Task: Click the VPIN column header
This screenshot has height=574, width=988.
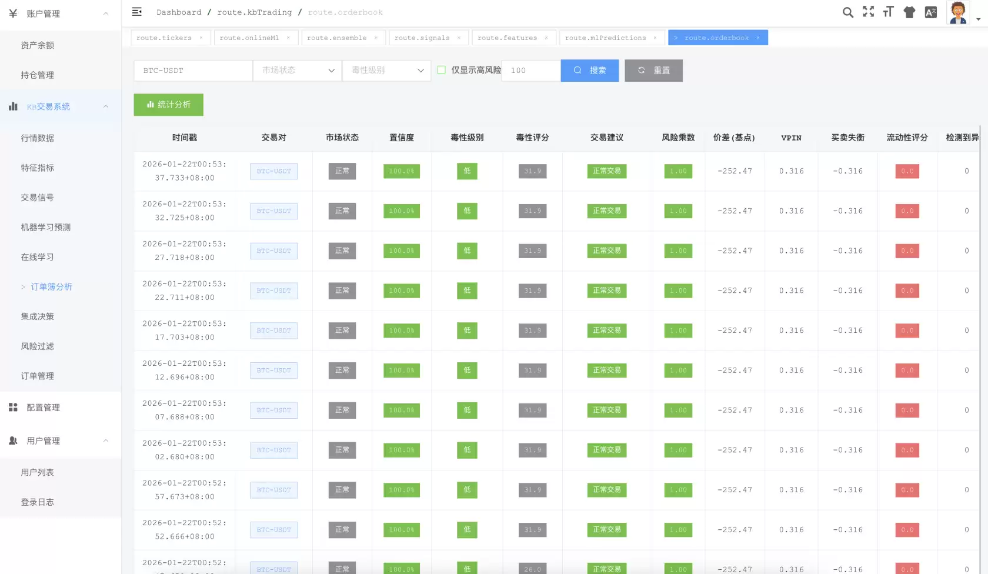Action: (x=791, y=138)
